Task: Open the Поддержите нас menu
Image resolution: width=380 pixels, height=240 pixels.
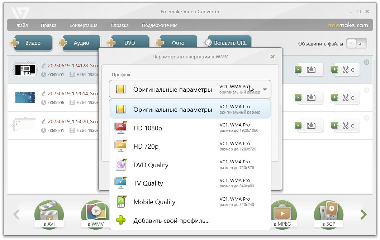Action: pos(160,25)
